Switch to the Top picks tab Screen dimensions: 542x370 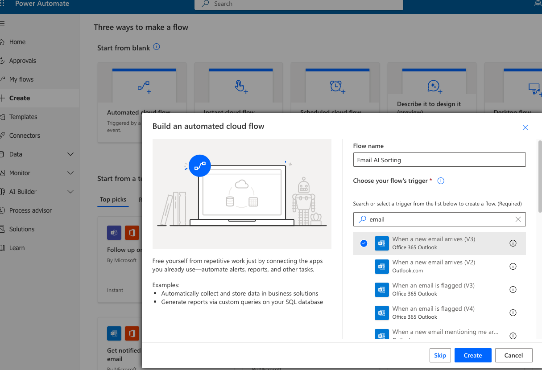(x=113, y=200)
